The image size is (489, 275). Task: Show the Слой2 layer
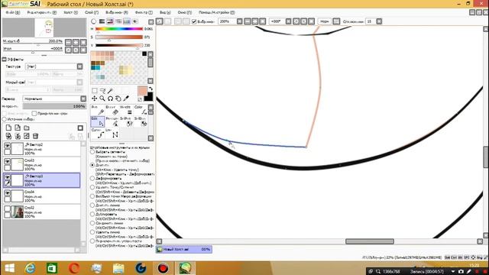click(7, 209)
